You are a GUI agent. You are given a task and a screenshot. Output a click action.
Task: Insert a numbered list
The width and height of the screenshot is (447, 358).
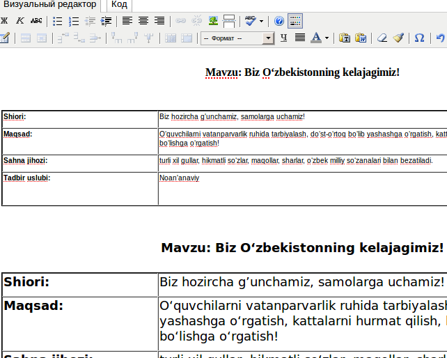point(74,21)
